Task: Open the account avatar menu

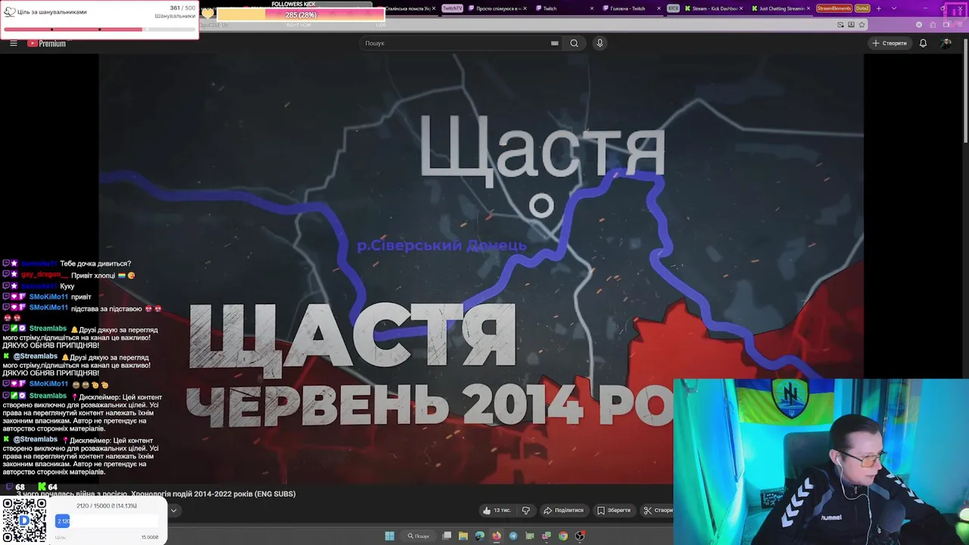Action: [946, 43]
